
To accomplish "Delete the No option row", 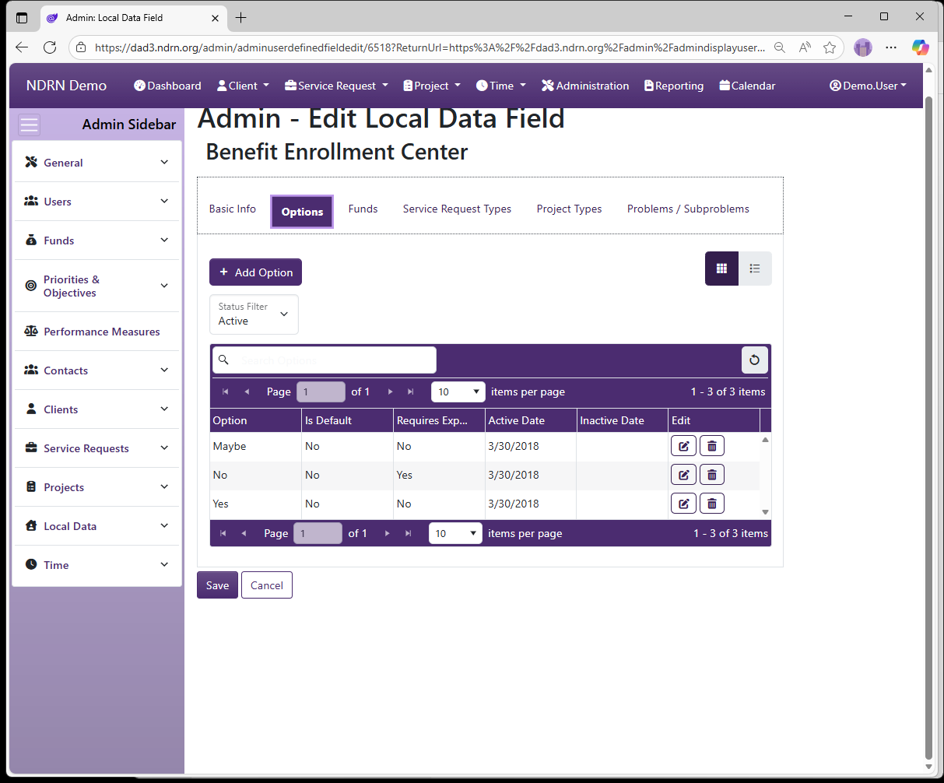I will tap(712, 475).
